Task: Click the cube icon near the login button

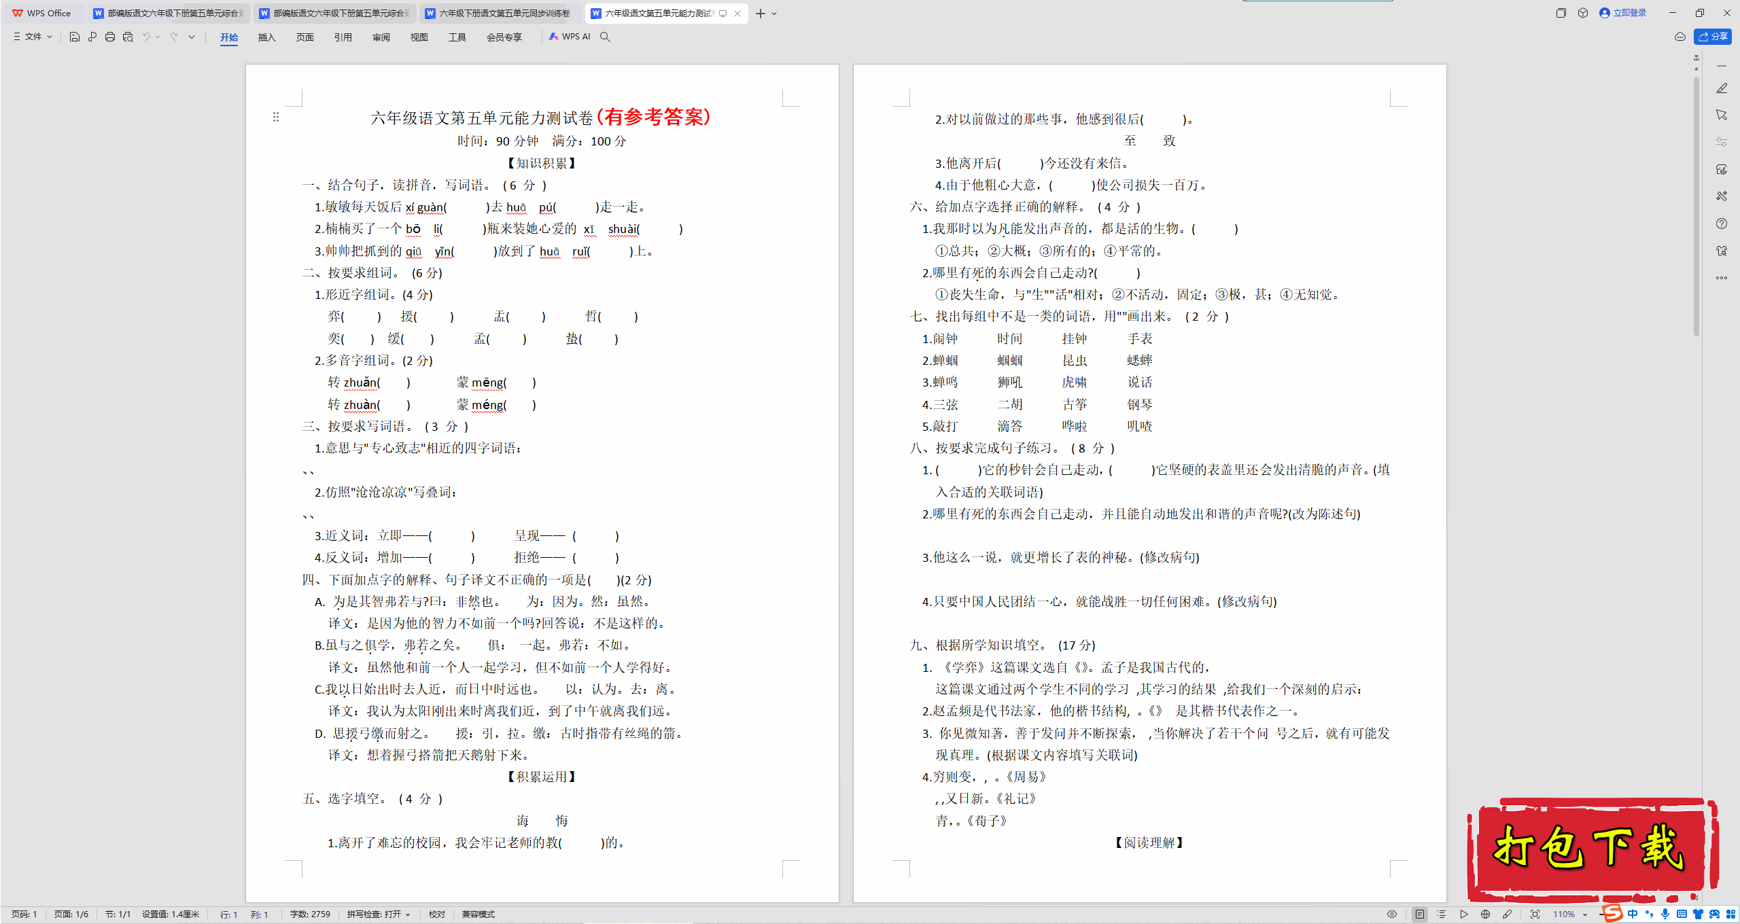Action: pyautogui.click(x=1583, y=13)
